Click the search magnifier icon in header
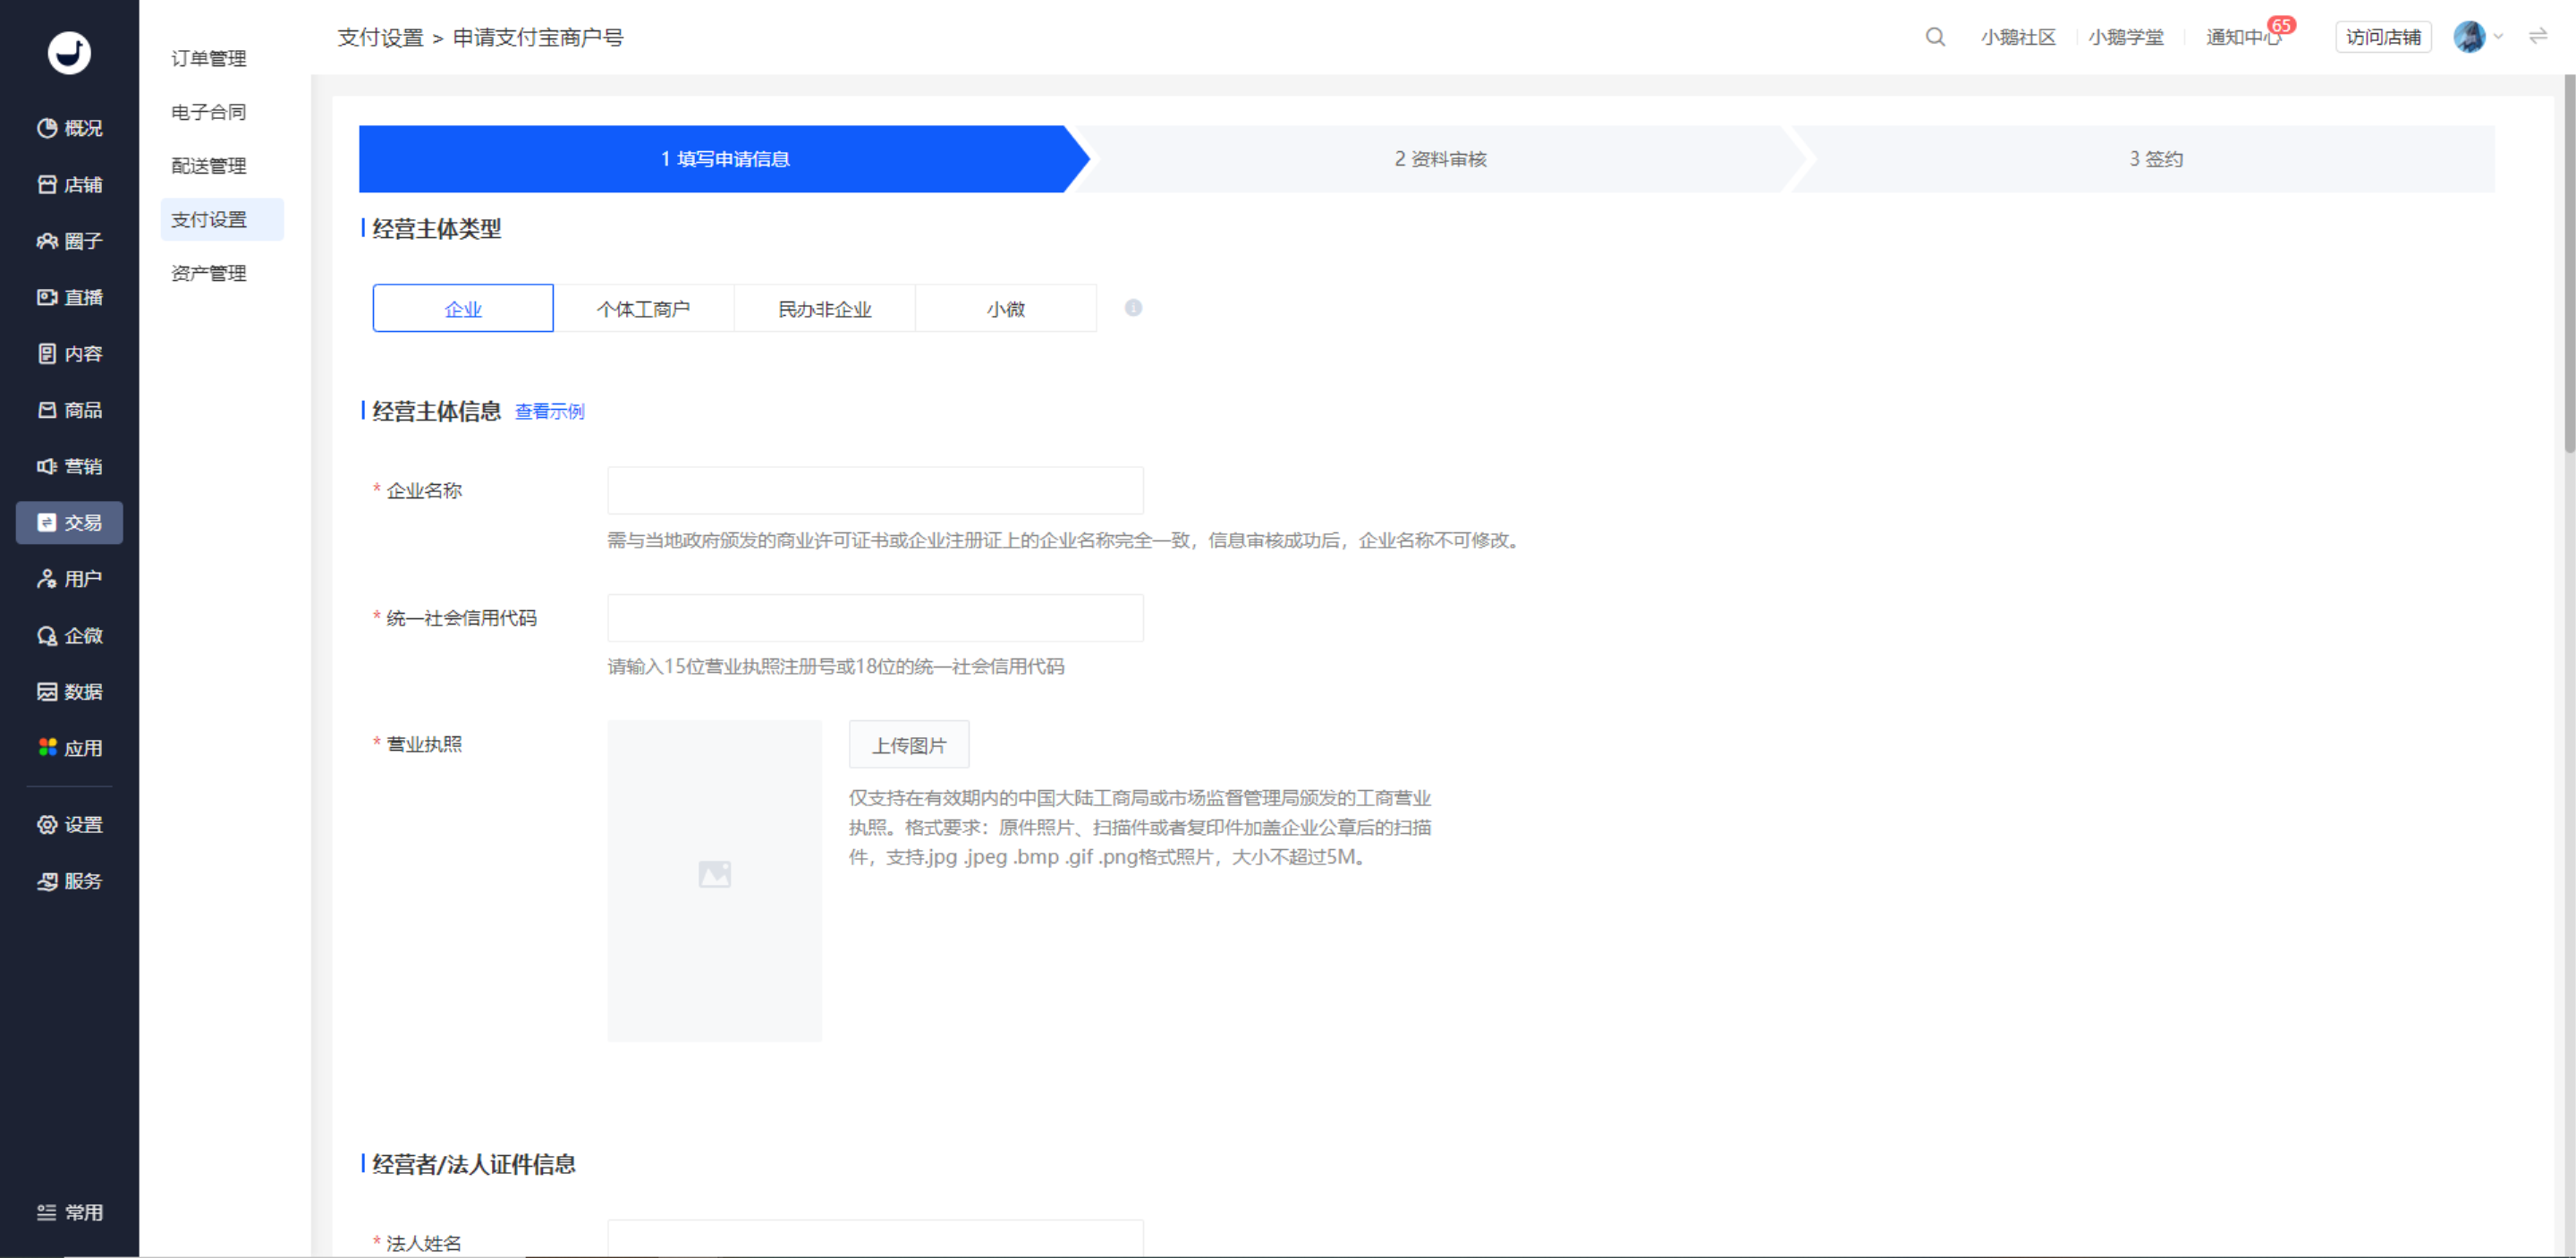This screenshot has height=1258, width=2576. pos(1935,37)
